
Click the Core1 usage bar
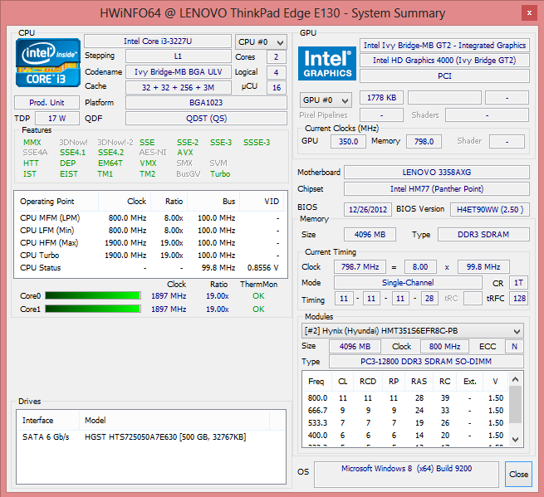pyautogui.click(x=93, y=309)
